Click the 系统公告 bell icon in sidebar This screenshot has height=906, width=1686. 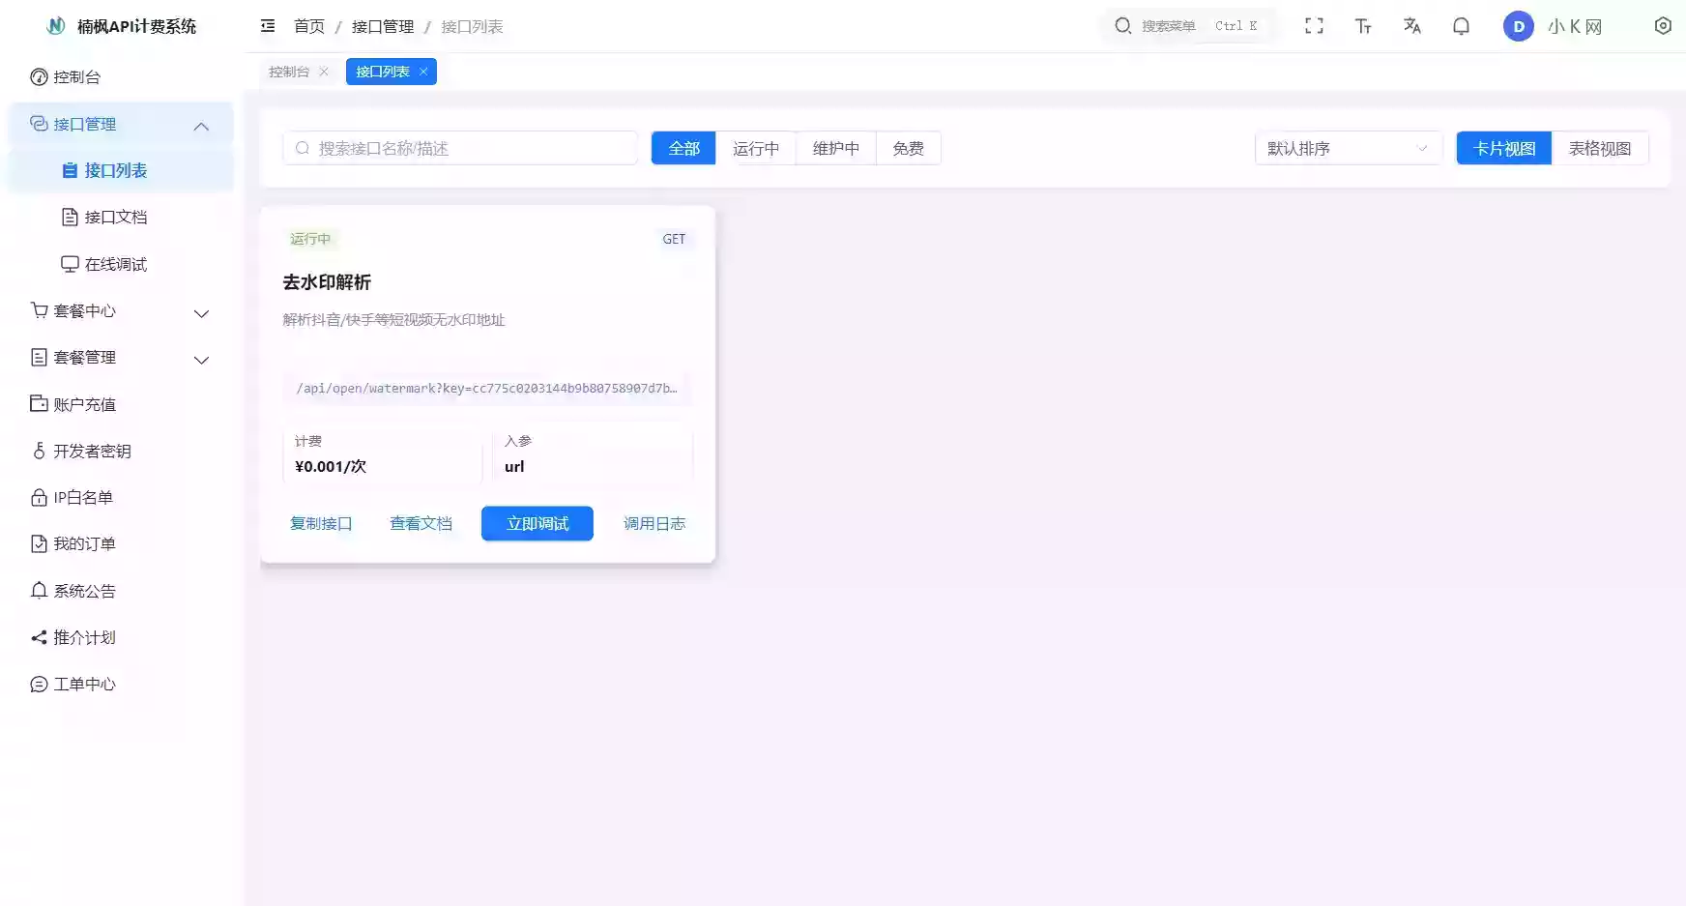[38, 590]
